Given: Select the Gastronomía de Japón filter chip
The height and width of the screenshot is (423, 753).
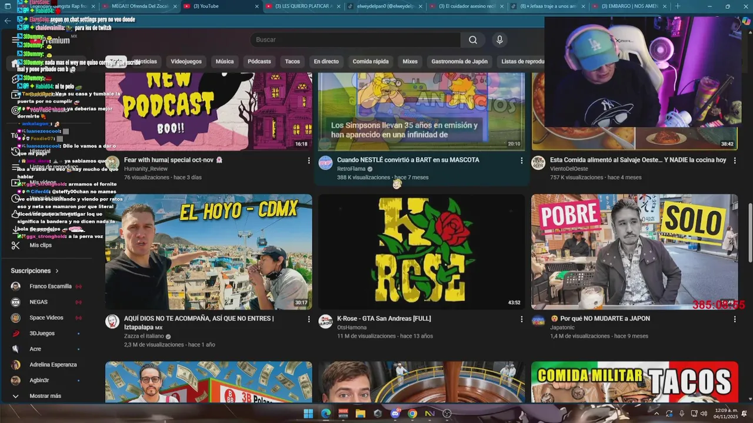Looking at the screenshot, I should pos(459,62).
